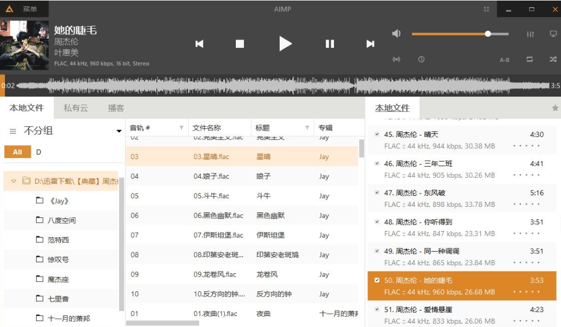The width and height of the screenshot is (561, 327).
Task: Select the 10.反方向的钟 file row
Action: 242,294
